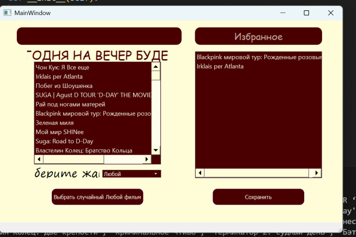Click film list scroll left arrow

39,159
